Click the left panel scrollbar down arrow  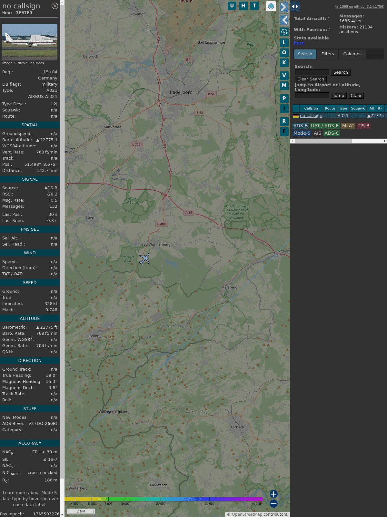62,514
